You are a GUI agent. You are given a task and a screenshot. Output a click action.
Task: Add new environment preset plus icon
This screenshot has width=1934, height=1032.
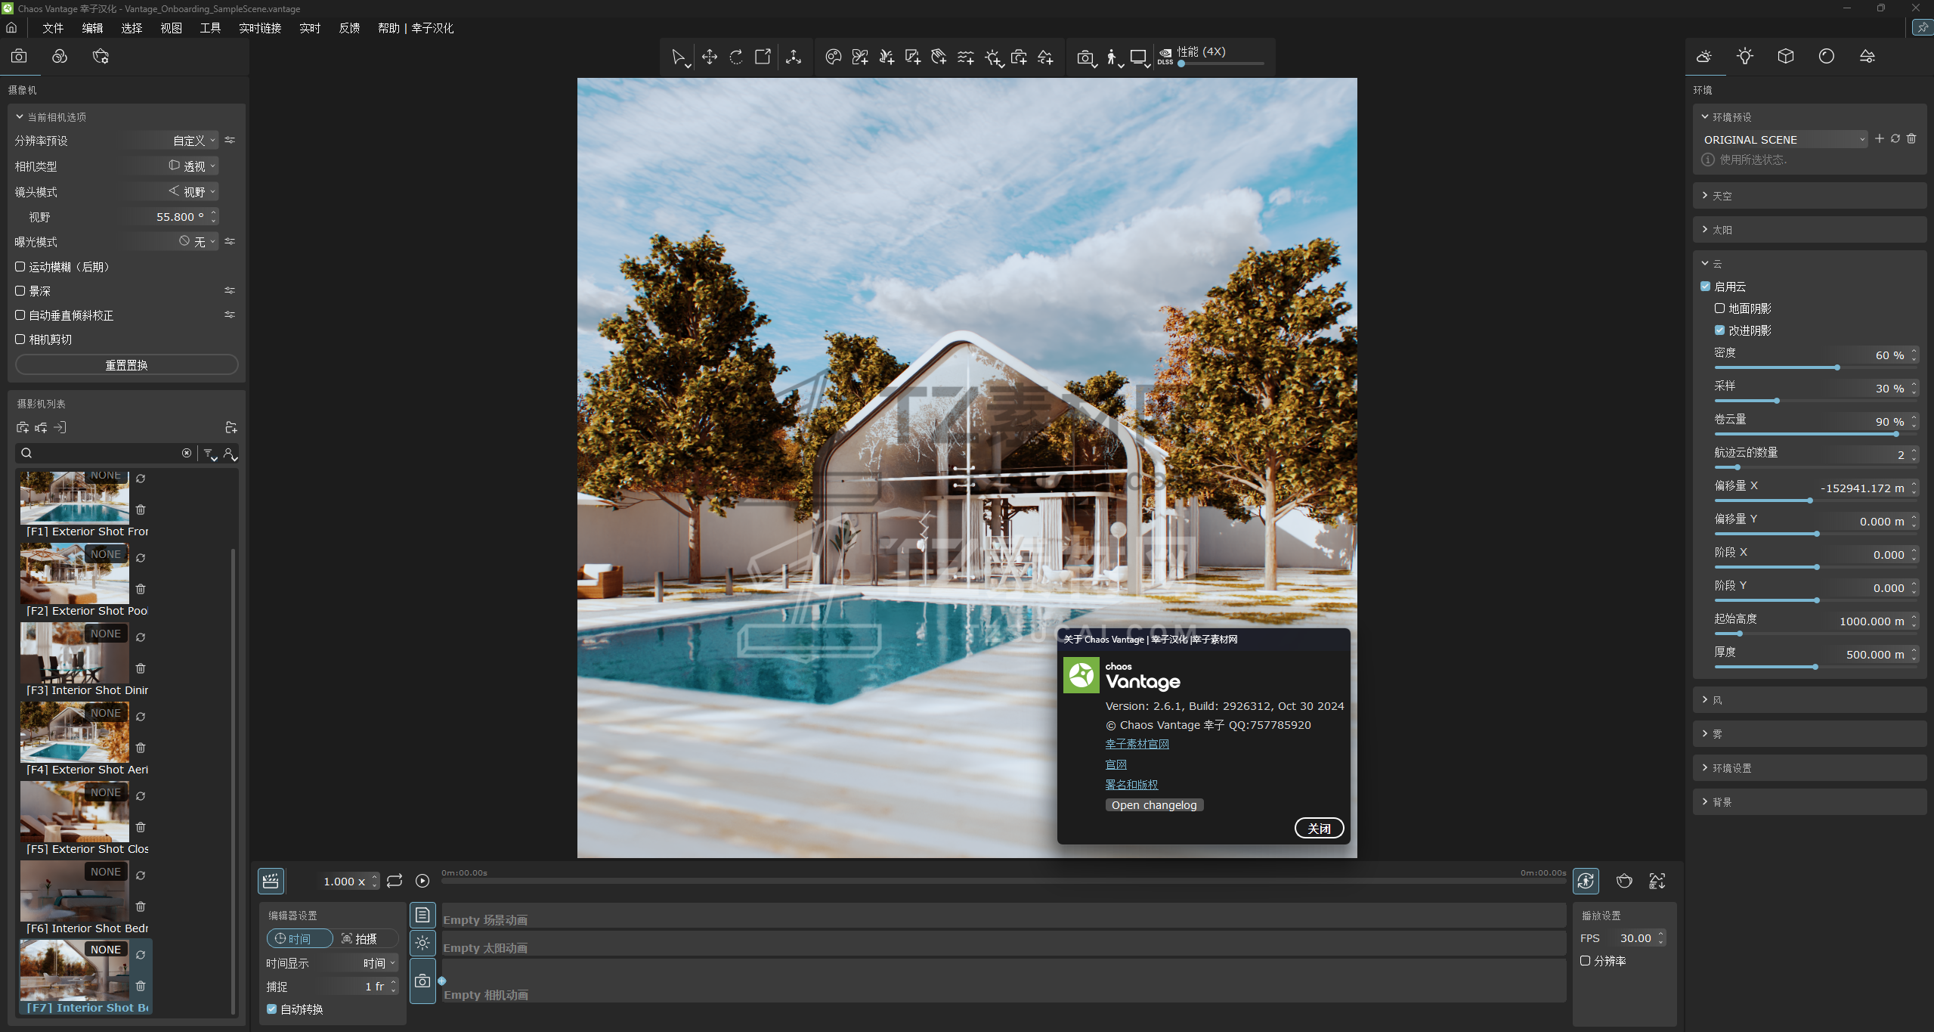[x=1879, y=139]
